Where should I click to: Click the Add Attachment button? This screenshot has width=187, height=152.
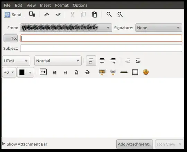pos(134,144)
